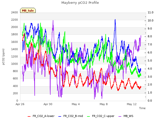The height and width of the screenshot is (121, 161).
Task: Click the 11.0 right axis tick label
Action: [150, 12]
